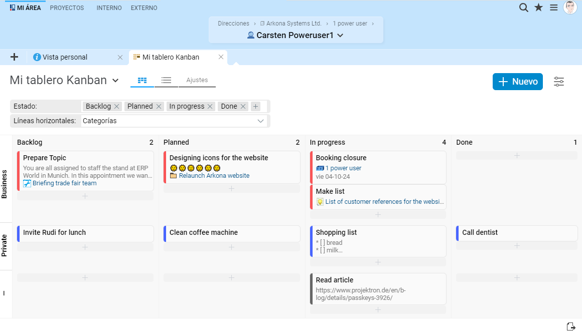Remove the In progress status filter

pyautogui.click(x=210, y=106)
